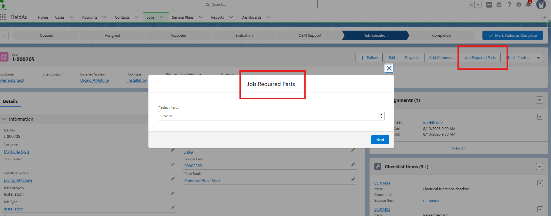551x216 pixels.
Task: Open the notifications bell
Action: pyautogui.click(x=528, y=4)
